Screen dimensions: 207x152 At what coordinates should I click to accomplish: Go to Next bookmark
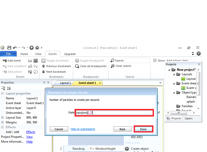tap(54, 72)
